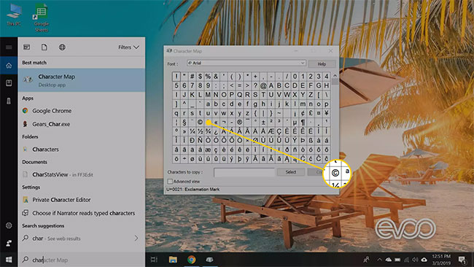Select the copyright © character in the grid
474x267 pixels.
pyautogui.click(x=200, y=122)
